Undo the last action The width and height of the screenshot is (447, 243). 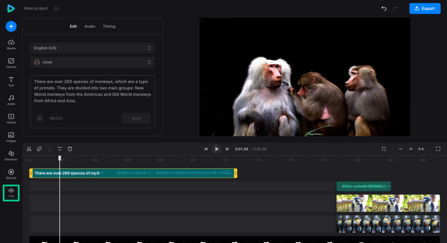pos(384,8)
